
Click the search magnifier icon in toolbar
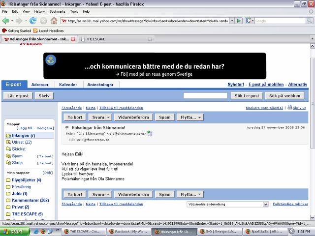pyautogui.click(x=309, y=21)
